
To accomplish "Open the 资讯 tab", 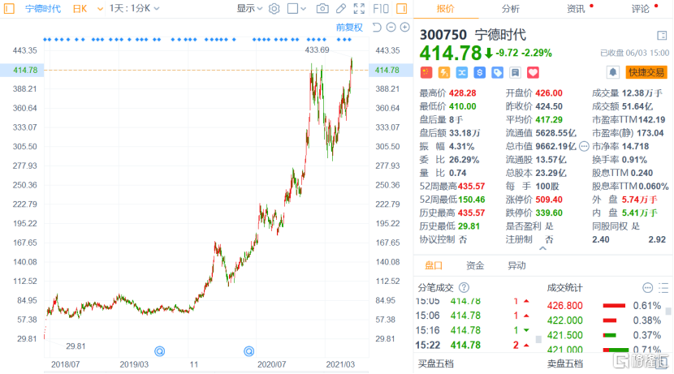I will [x=576, y=9].
